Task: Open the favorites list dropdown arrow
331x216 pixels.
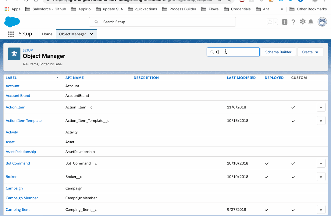Action: [x=276, y=22]
